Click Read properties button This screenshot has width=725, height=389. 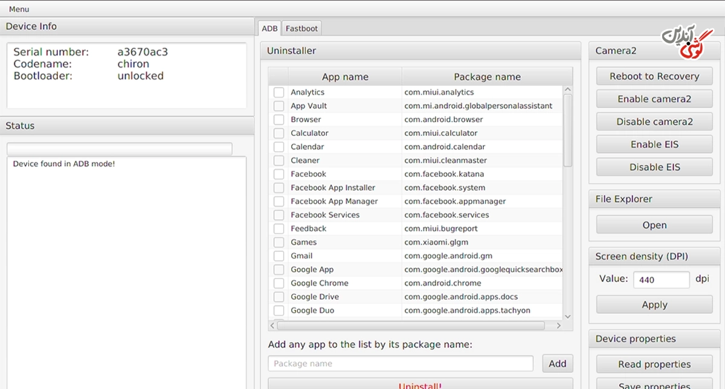654,364
